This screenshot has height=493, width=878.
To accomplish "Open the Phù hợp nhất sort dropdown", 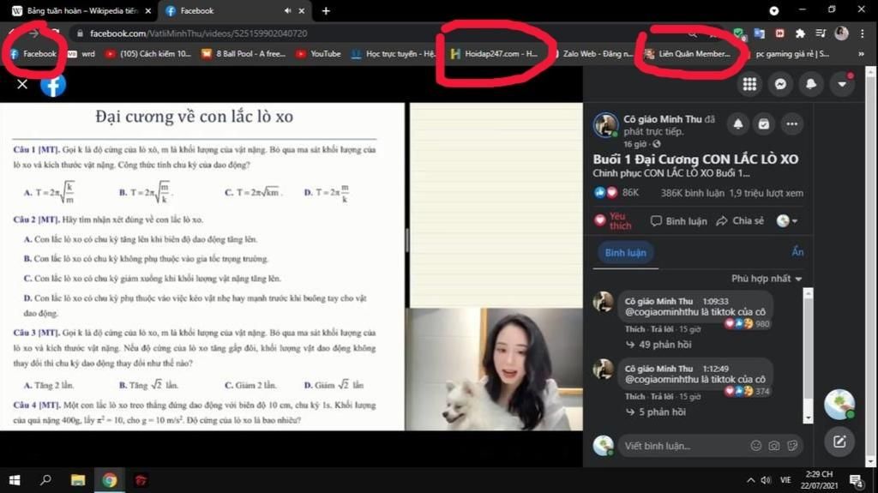I will coord(767,279).
